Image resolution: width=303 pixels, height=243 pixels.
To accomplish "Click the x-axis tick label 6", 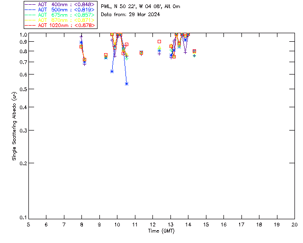I will tap(46, 224).
